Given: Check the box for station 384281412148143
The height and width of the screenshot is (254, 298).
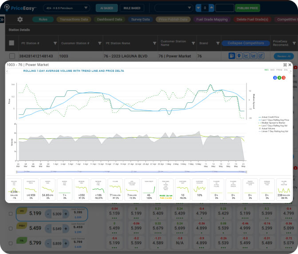Looking at the screenshot, I should [12, 56].
